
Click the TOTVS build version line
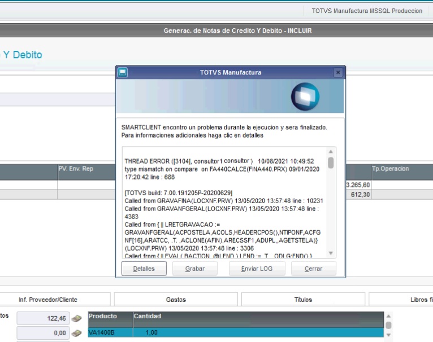[179, 193]
